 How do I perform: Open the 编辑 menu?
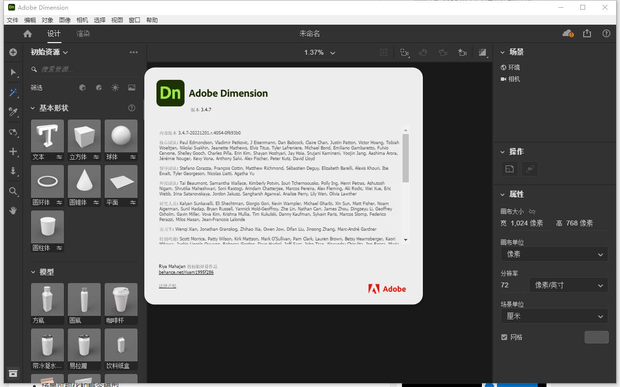pyautogui.click(x=30, y=20)
